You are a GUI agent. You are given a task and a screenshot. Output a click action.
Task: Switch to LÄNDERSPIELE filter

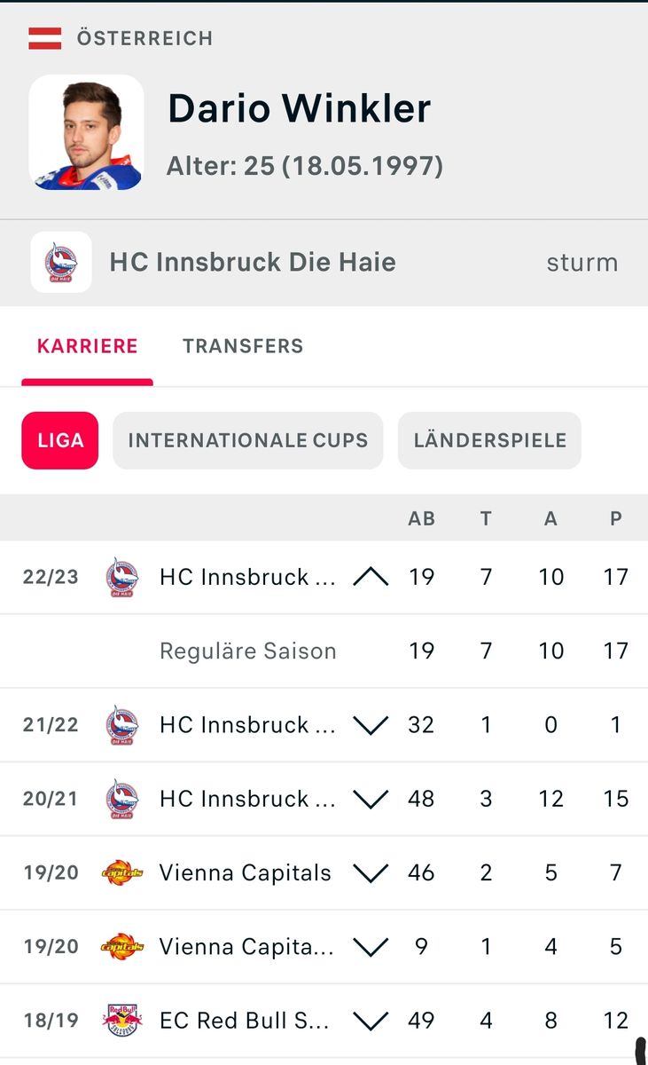point(489,440)
